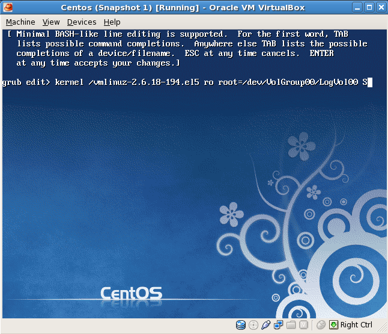Screen dimensions: 388x334
Task: Click the CentOS logo on VM screen
Action: pyautogui.click(x=130, y=293)
